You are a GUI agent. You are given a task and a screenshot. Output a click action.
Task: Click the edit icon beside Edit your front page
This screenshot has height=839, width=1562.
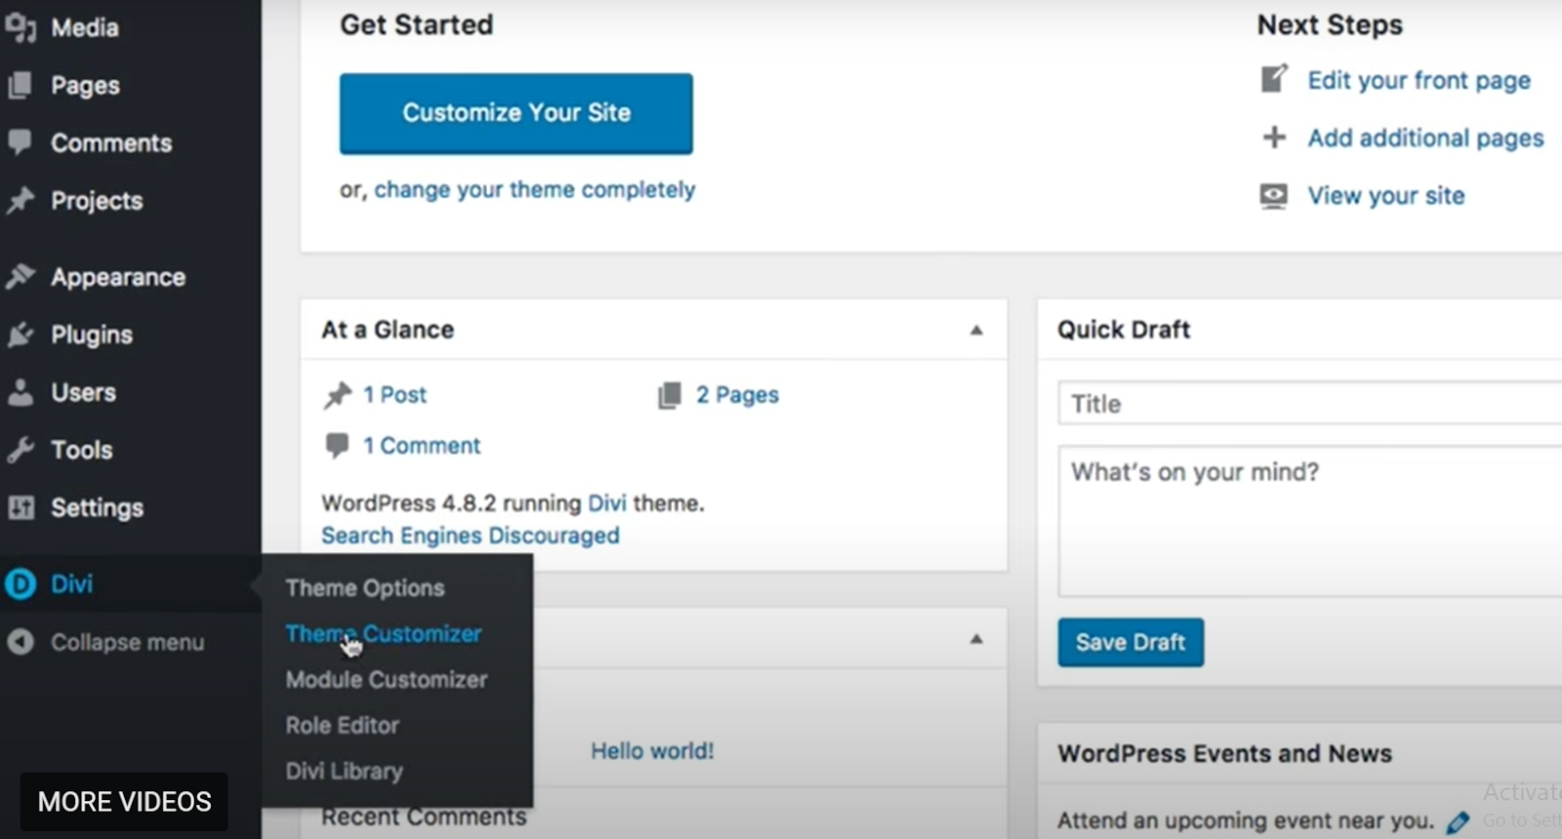[1274, 78]
